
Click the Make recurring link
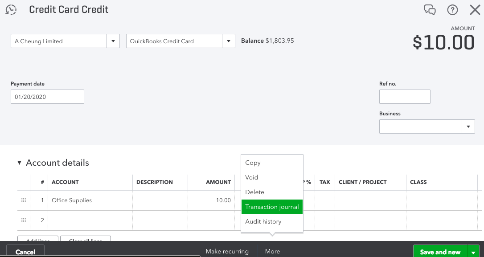(x=227, y=251)
